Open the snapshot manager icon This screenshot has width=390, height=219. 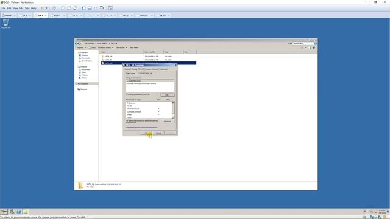tap(75, 8)
